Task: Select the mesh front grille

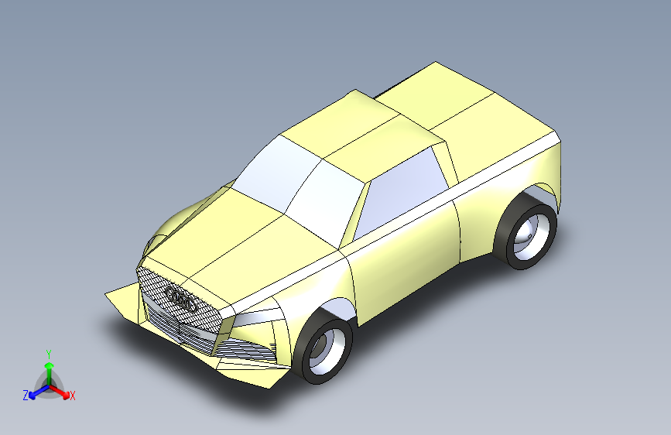Action: click(x=180, y=300)
